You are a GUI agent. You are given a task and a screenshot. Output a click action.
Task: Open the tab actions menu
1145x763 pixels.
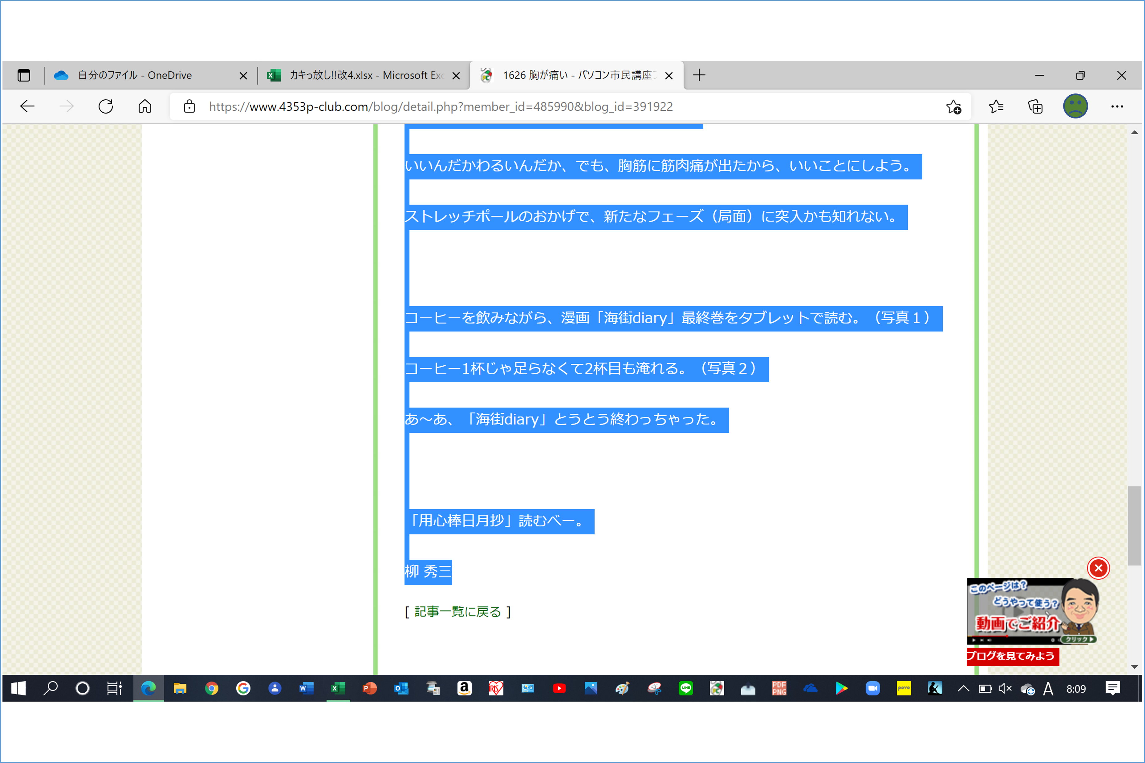coord(23,75)
